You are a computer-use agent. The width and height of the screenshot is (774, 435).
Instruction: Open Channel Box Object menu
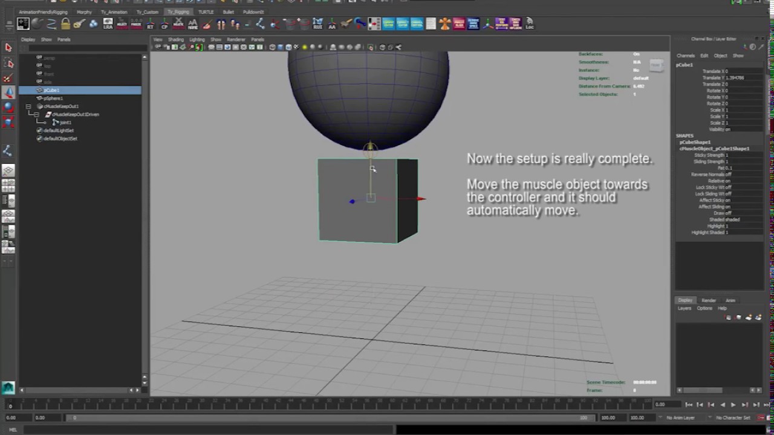pos(720,56)
